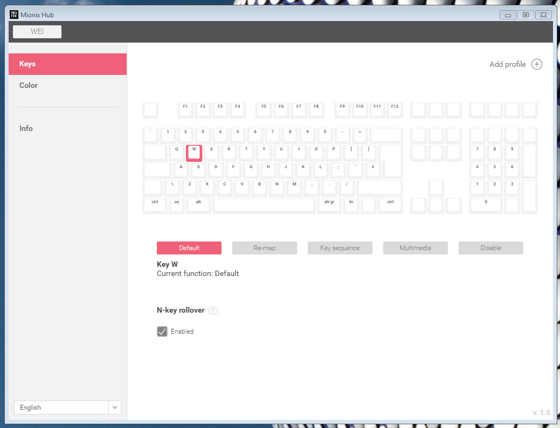Open the N-key rollover help question mark

[212, 310]
